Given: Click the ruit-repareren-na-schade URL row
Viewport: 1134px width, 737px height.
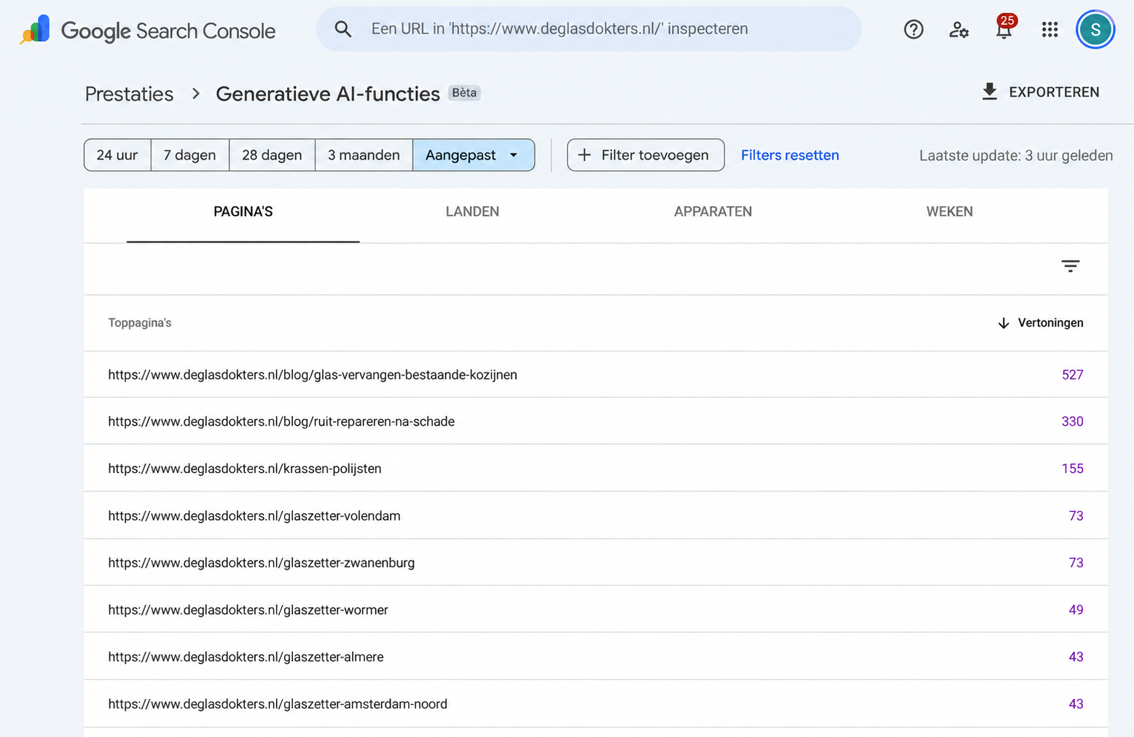Looking at the screenshot, I should coord(596,421).
